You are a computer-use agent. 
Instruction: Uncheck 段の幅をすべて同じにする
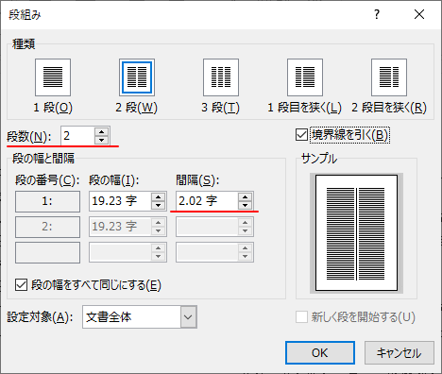click(x=21, y=285)
